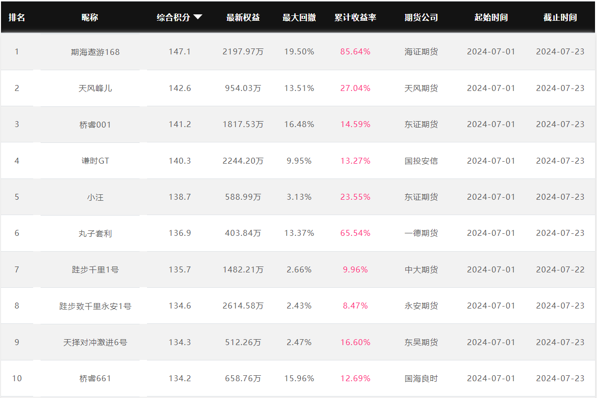
Task: Open 跬步致千里永安1号 entry
Action: coord(95,306)
